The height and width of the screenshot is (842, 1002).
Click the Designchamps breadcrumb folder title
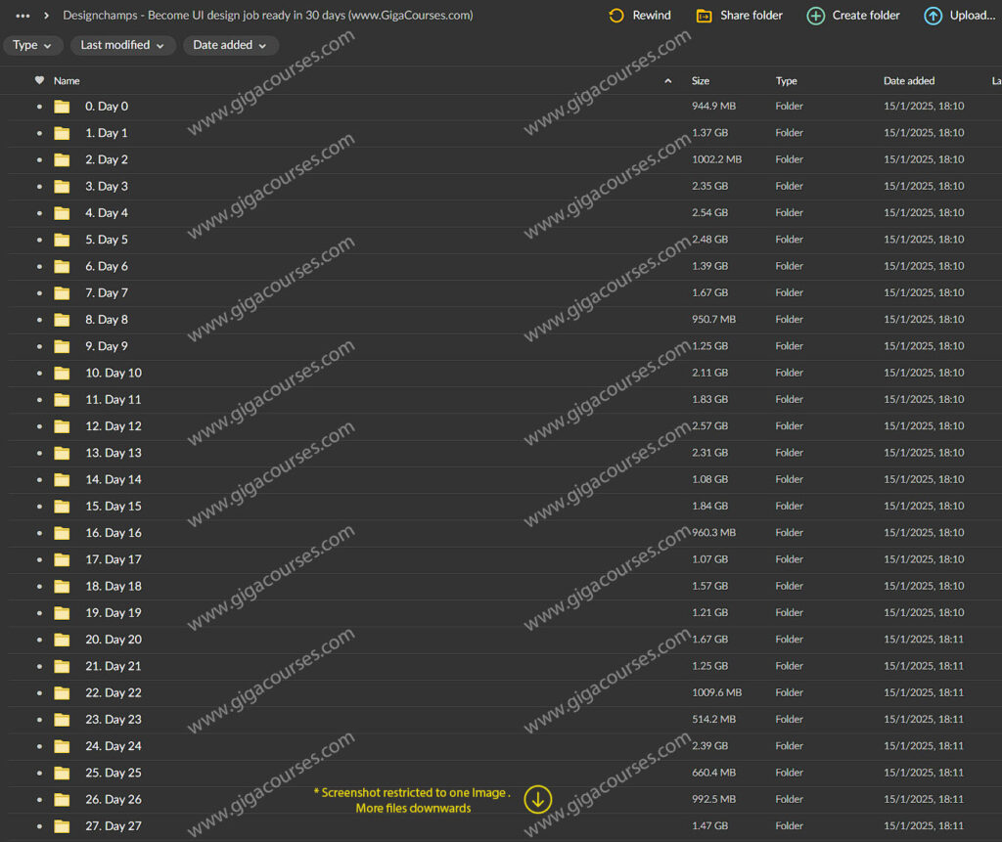[x=267, y=16]
